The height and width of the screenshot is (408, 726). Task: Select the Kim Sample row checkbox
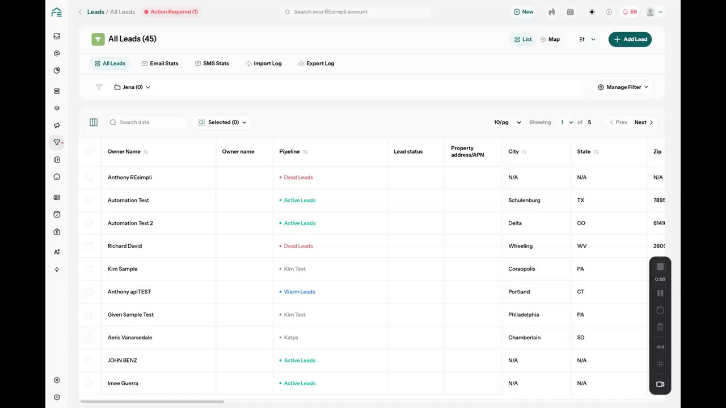(x=88, y=269)
